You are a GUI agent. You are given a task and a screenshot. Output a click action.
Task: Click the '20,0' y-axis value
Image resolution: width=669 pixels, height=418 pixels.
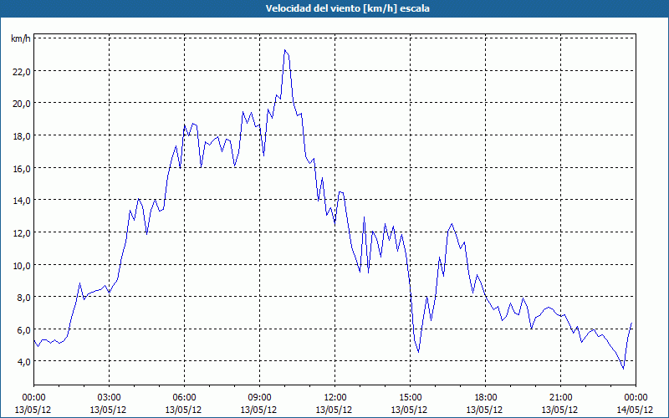pyautogui.click(x=21, y=104)
